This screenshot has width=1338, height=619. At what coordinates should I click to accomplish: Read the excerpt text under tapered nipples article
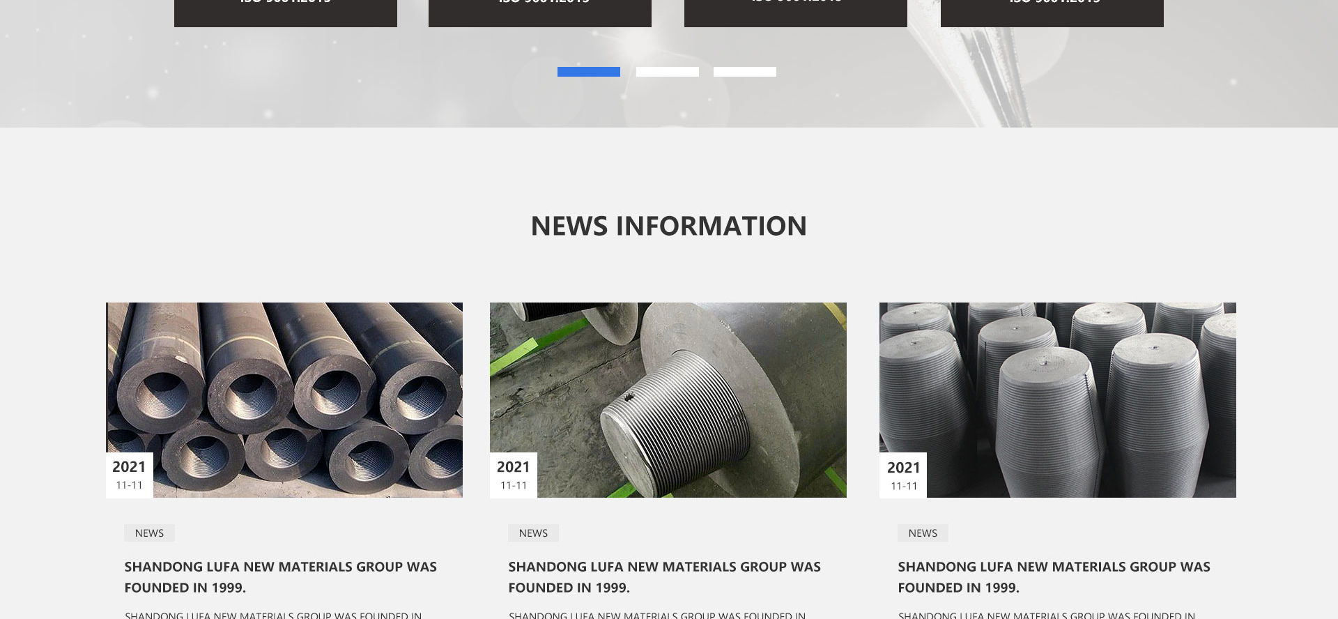(x=1047, y=615)
